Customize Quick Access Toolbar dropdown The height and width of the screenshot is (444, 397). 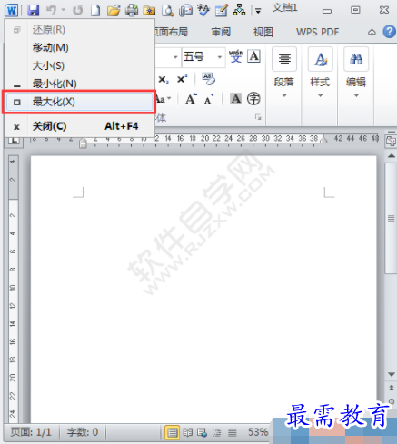258,11
